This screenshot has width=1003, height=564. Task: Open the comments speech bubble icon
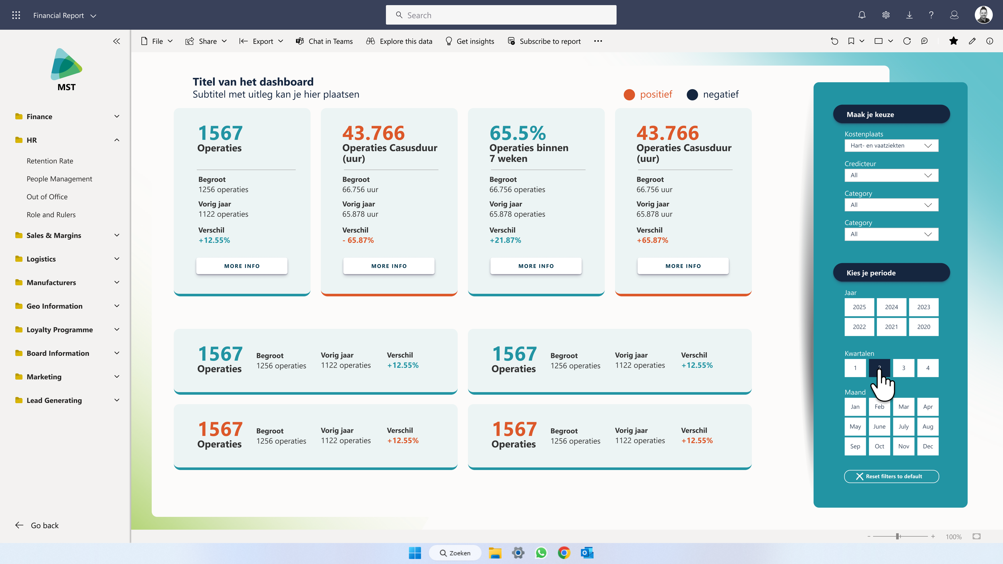point(924,41)
